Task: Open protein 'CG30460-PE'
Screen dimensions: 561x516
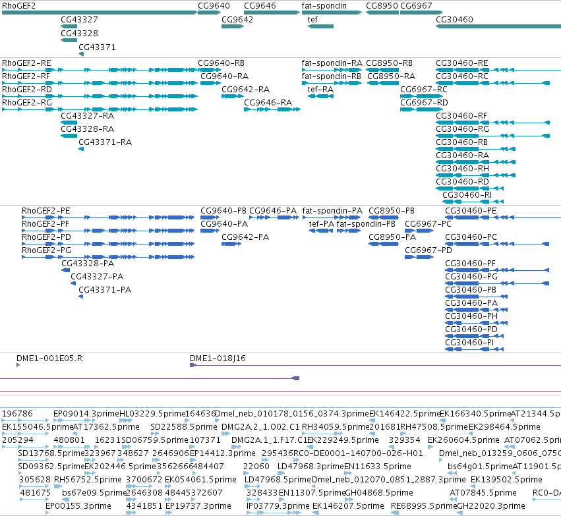Action: point(471,211)
